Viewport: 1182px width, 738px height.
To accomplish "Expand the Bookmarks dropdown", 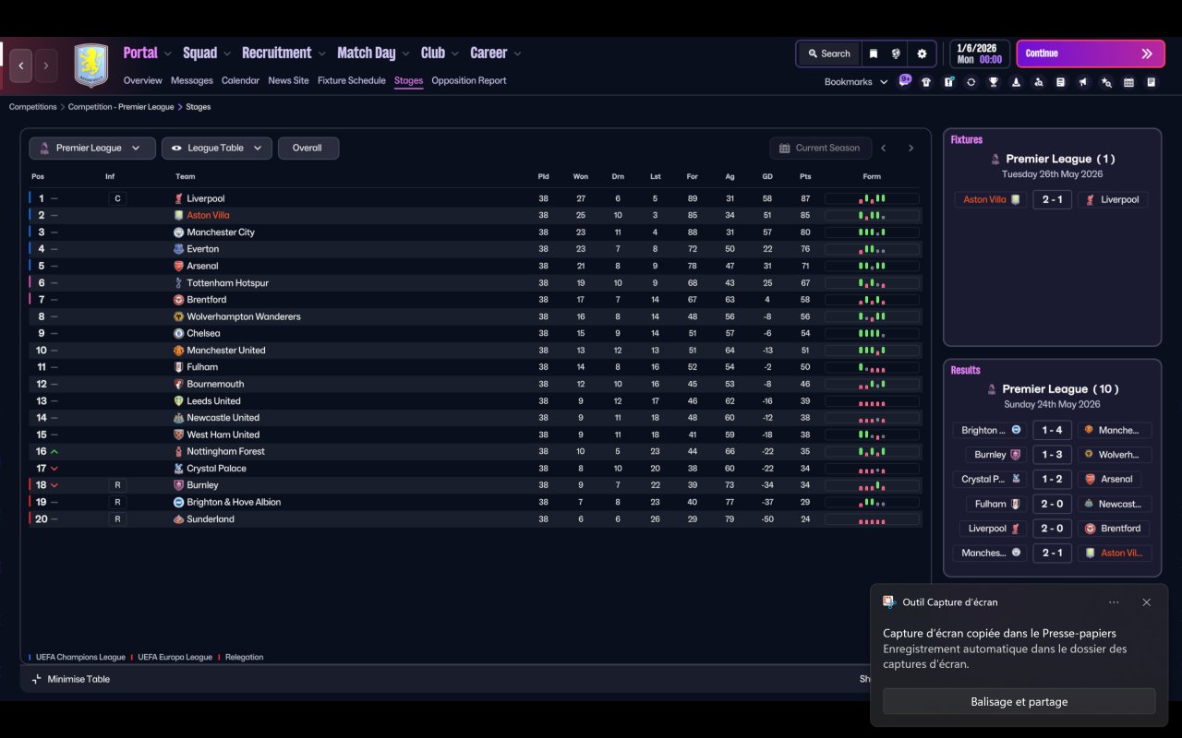I will pyautogui.click(x=856, y=82).
